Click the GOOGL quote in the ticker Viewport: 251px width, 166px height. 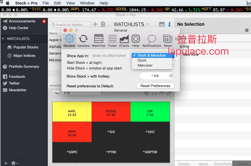(139, 10)
